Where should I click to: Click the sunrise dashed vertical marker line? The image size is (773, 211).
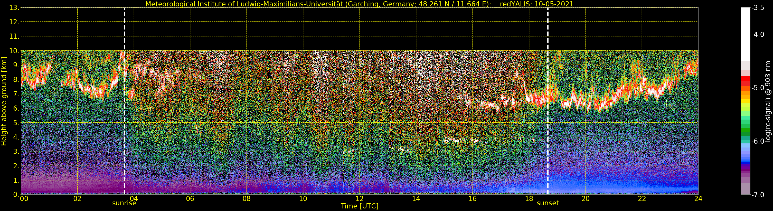tap(124, 101)
